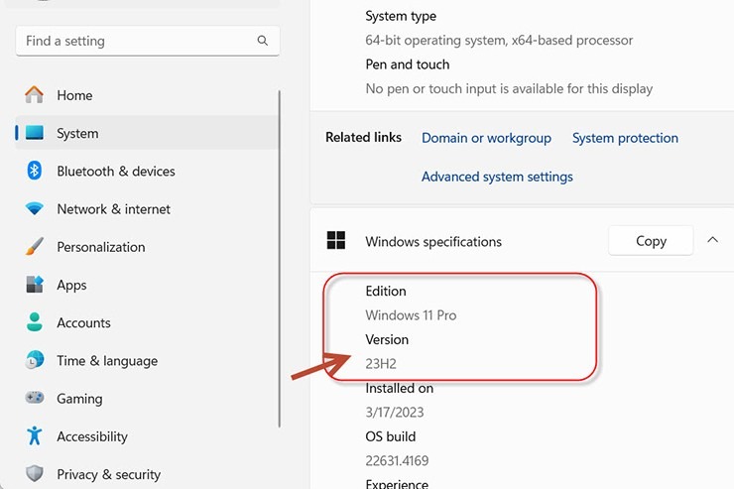Open Personalization paintbrush icon
The image size is (734, 489).
[x=35, y=247]
